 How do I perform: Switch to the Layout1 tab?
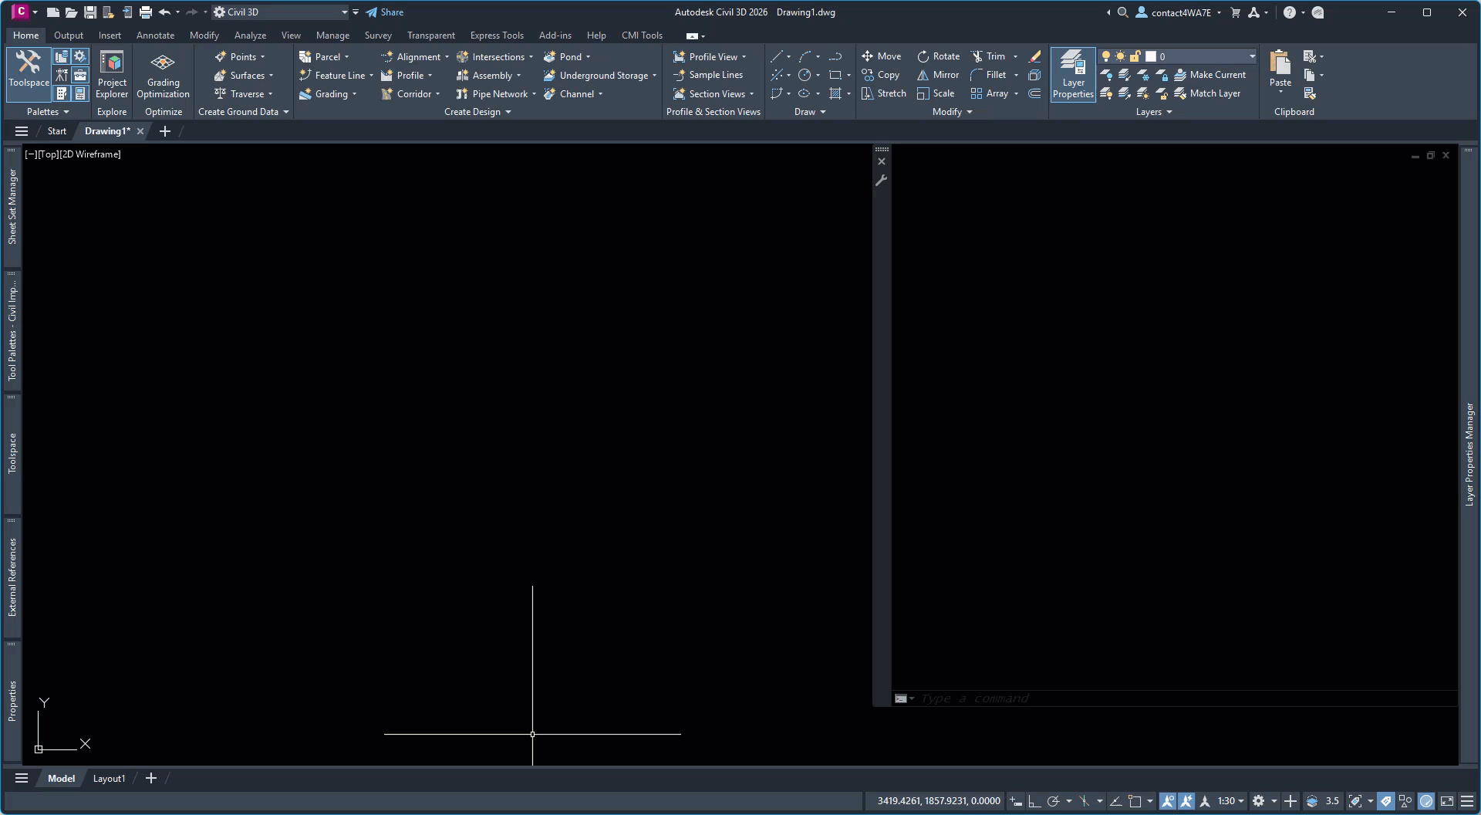tap(109, 779)
